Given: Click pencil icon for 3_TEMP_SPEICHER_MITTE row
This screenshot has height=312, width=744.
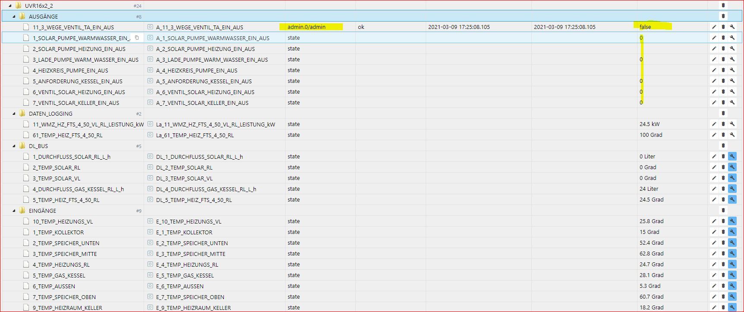Looking at the screenshot, I should (x=714, y=253).
